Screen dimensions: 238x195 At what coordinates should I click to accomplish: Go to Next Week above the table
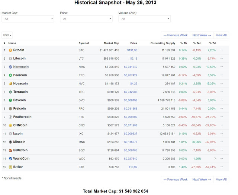click(x=202, y=35)
